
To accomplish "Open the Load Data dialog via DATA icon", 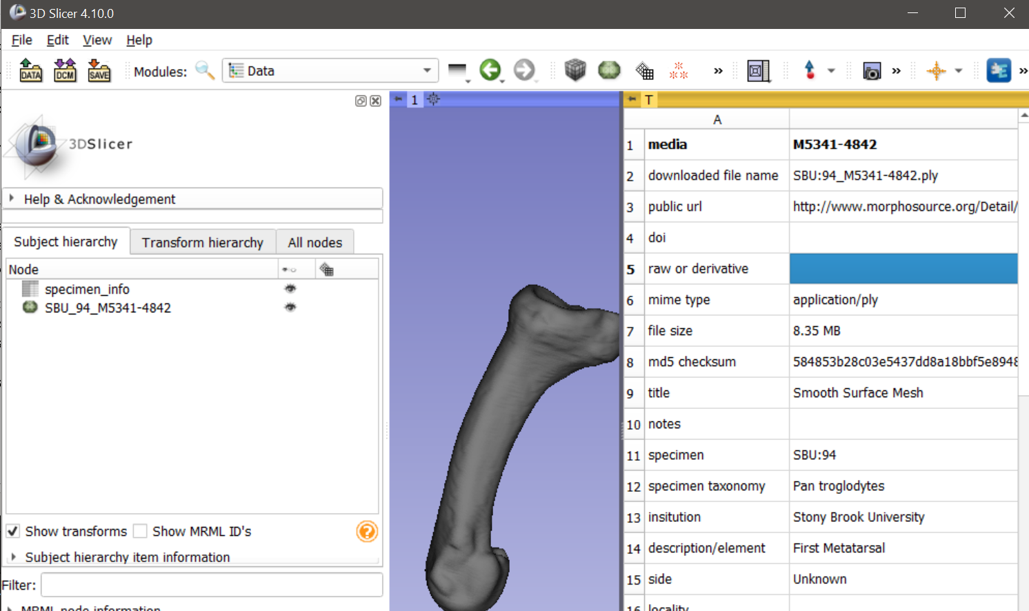I will click(x=30, y=70).
